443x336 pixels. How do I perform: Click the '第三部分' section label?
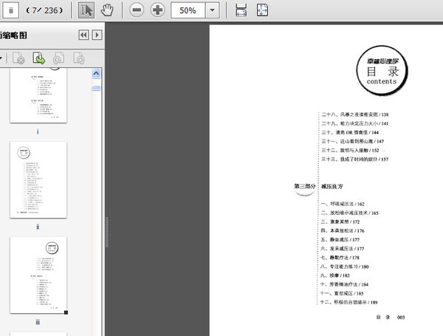(304, 186)
